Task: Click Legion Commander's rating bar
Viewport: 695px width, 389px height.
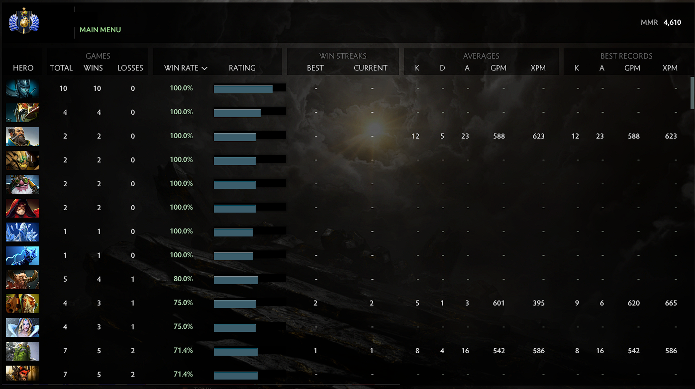Action: [x=250, y=113]
